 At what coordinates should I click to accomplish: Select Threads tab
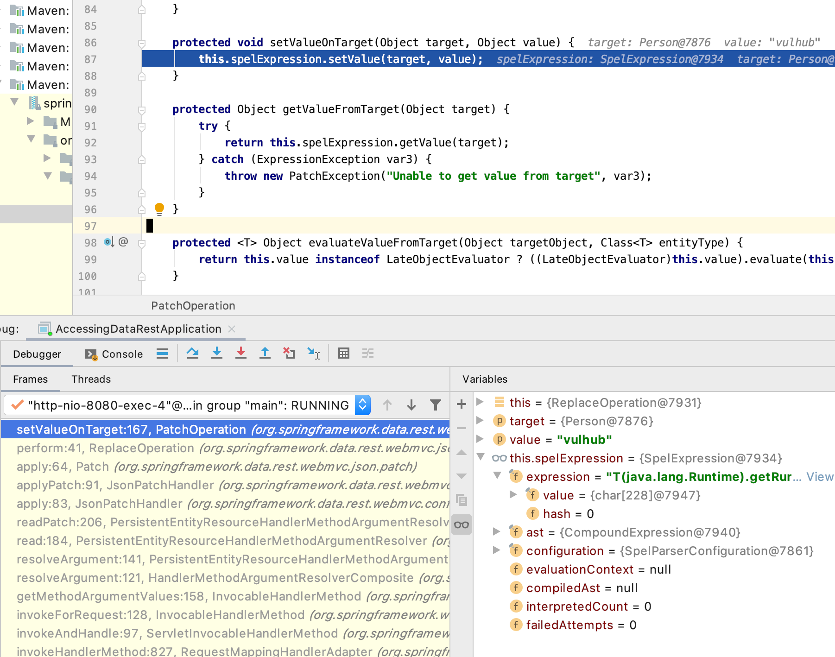click(x=91, y=379)
